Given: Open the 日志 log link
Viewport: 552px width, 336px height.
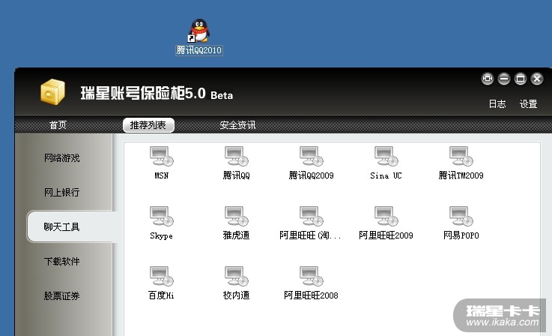Looking at the screenshot, I should coord(497,104).
